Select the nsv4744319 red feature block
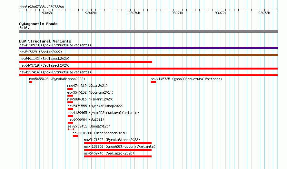Screen dimensions: 287x169 click(70, 89)
